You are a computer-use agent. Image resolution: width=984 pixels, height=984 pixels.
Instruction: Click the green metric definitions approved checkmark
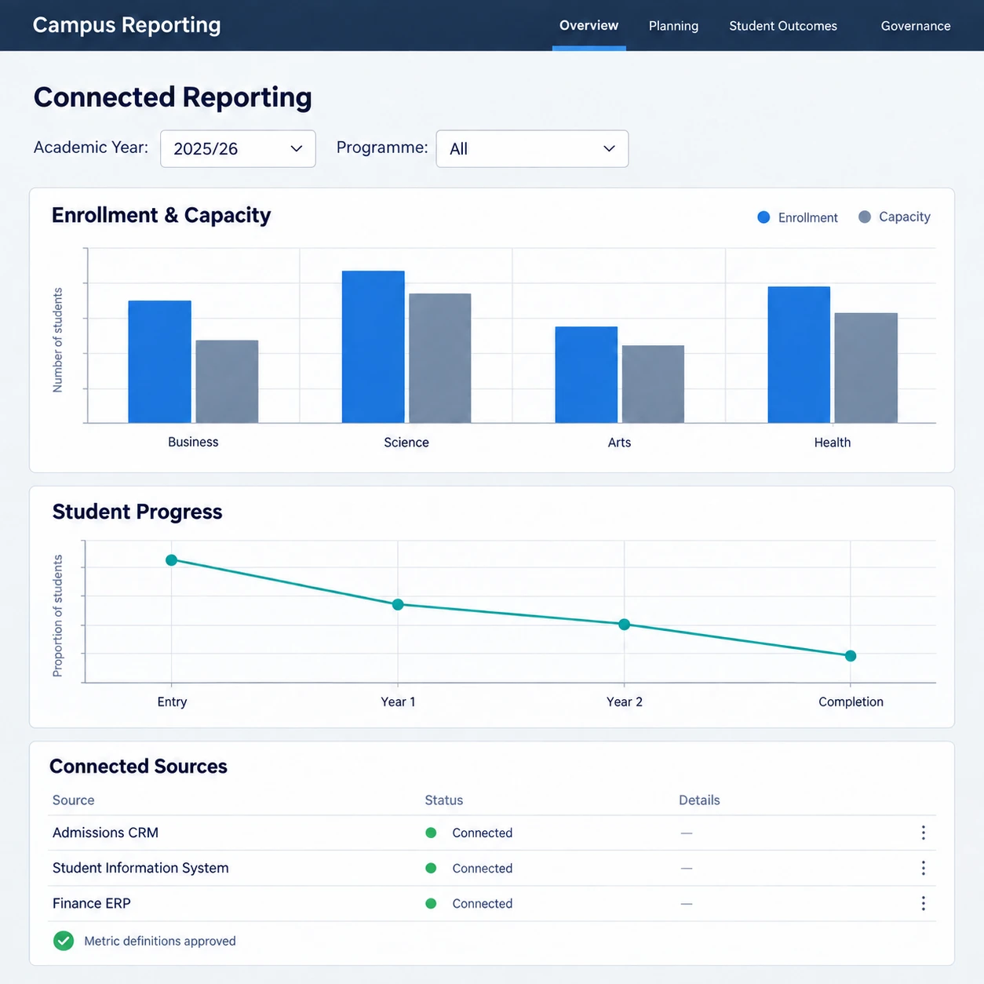pos(64,941)
